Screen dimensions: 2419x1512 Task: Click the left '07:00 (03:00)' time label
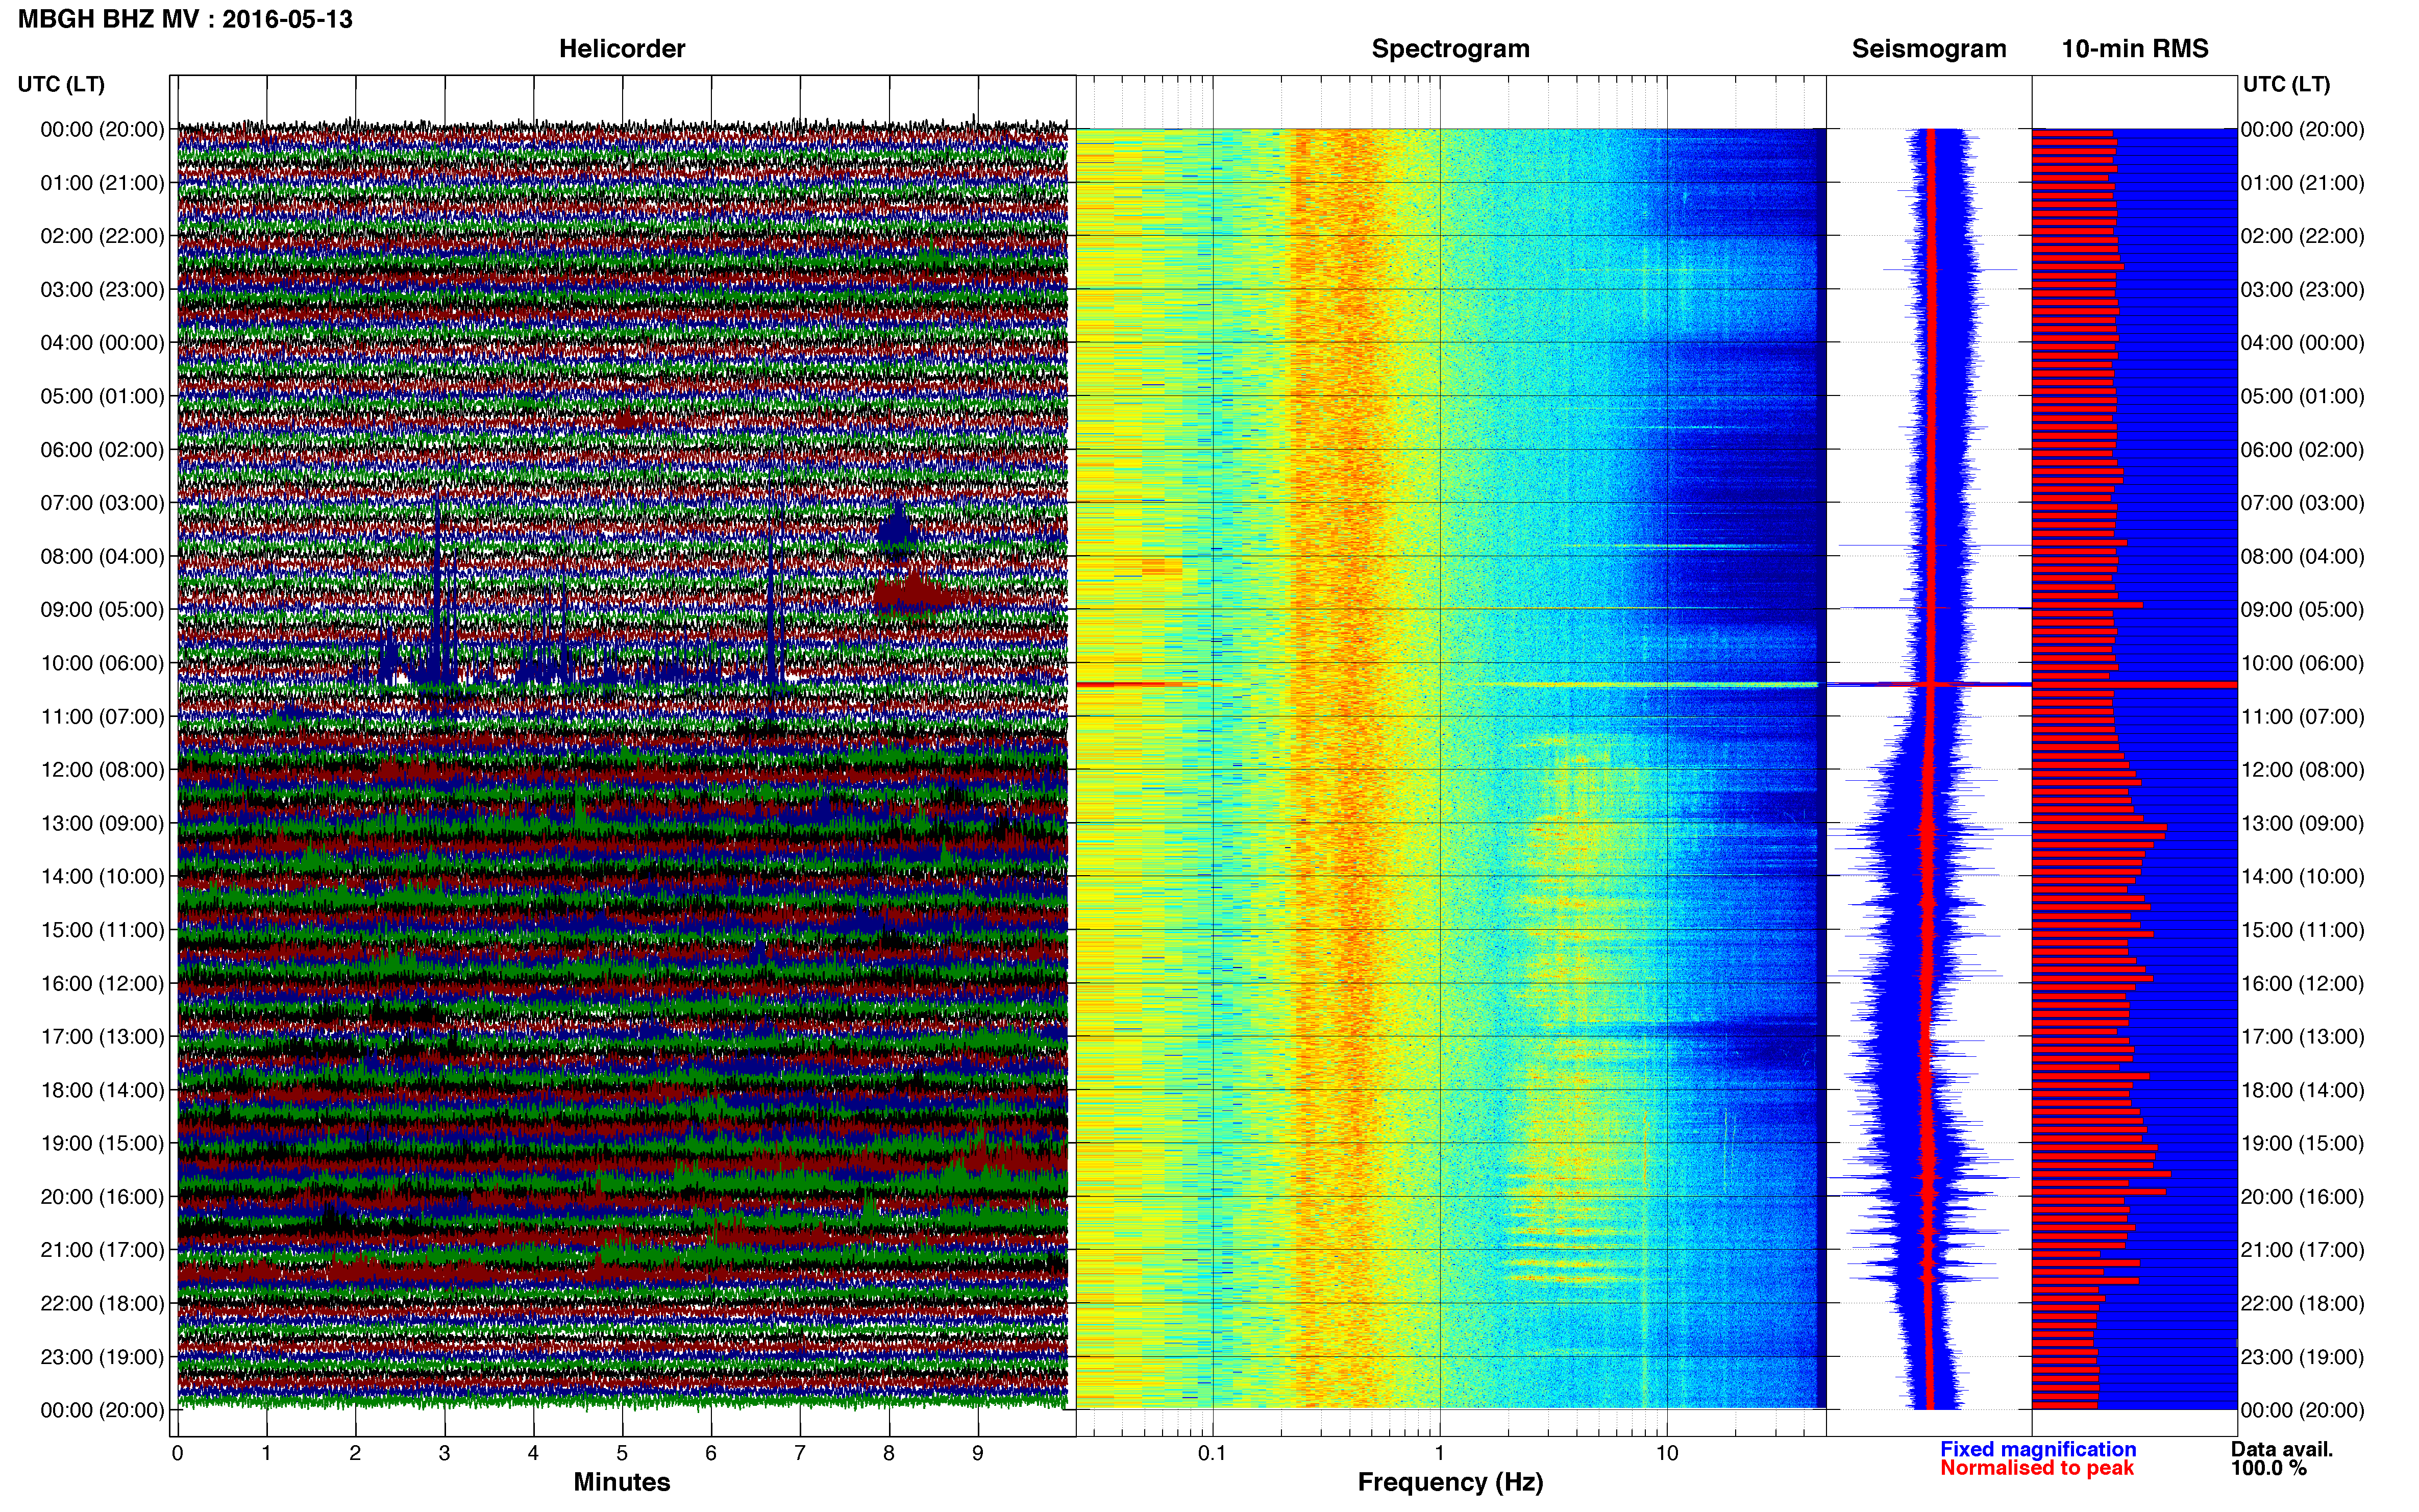click(102, 503)
